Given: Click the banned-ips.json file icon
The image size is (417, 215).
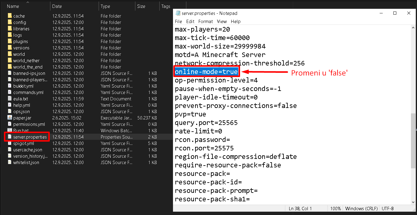Looking at the screenshot, I should coord(9,73).
